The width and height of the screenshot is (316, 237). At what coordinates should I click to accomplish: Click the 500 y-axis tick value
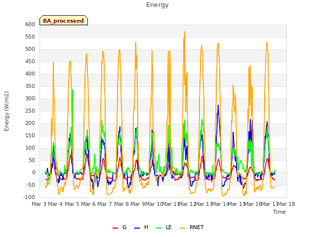tap(30, 49)
